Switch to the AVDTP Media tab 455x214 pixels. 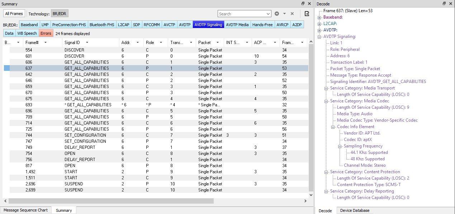click(x=237, y=25)
